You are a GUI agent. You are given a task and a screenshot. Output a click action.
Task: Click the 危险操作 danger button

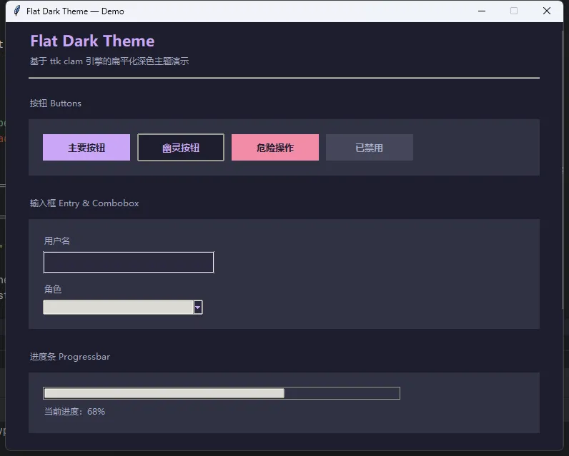point(275,148)
